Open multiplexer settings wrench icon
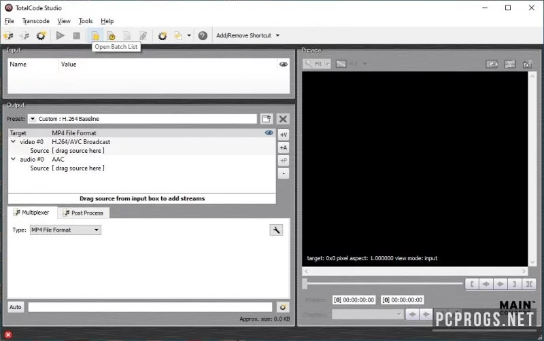Image resolution: width=544 pixels, height=341 pixels. pos(276,230)
